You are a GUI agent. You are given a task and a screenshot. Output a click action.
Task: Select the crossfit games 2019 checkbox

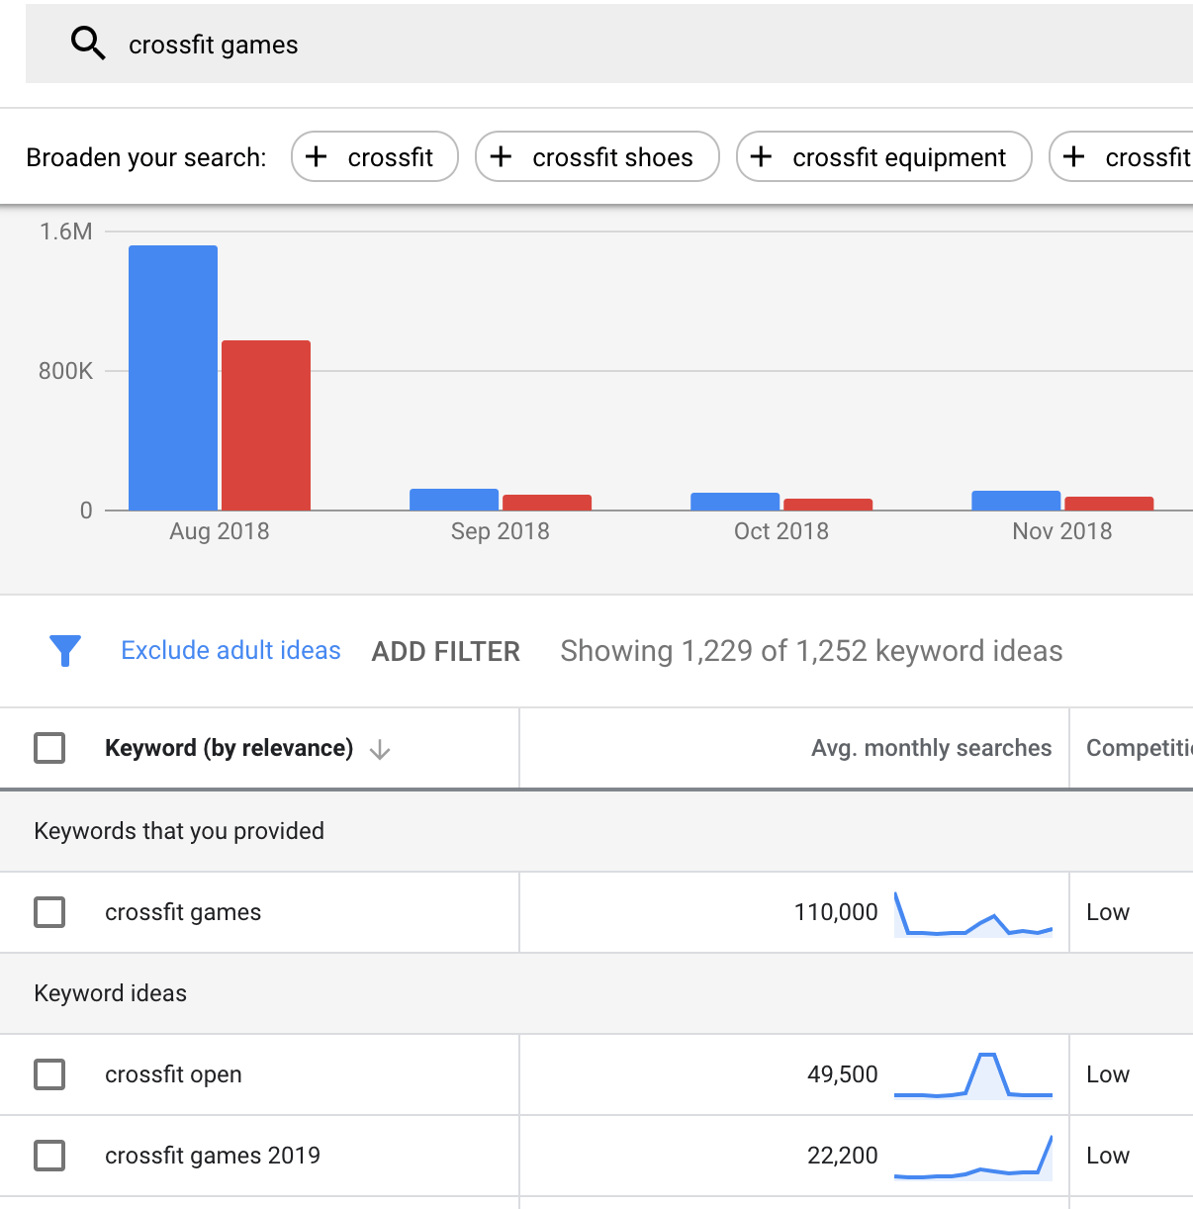click(49, 1156)
